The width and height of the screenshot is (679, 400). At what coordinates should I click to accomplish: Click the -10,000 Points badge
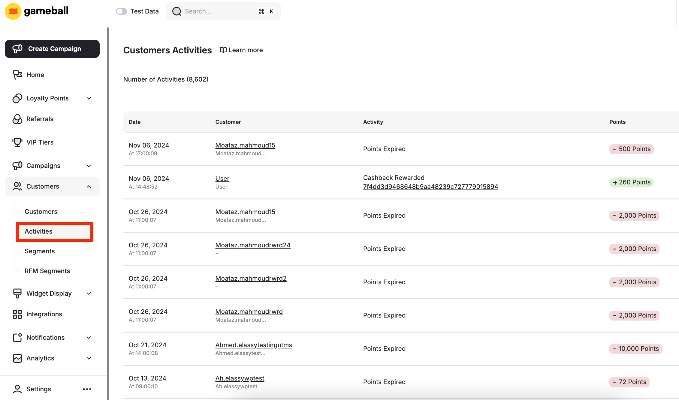(x=635, y=349)
